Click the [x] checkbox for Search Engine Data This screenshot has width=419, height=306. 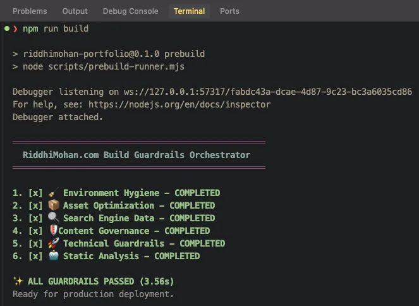[35, 218]
